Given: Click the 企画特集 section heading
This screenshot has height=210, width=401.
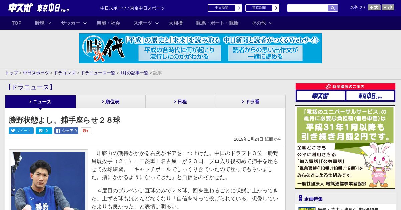Looking at the screenshot, I should point(313,199).
